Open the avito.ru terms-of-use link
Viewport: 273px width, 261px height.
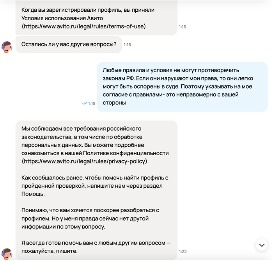coord(84,26)
